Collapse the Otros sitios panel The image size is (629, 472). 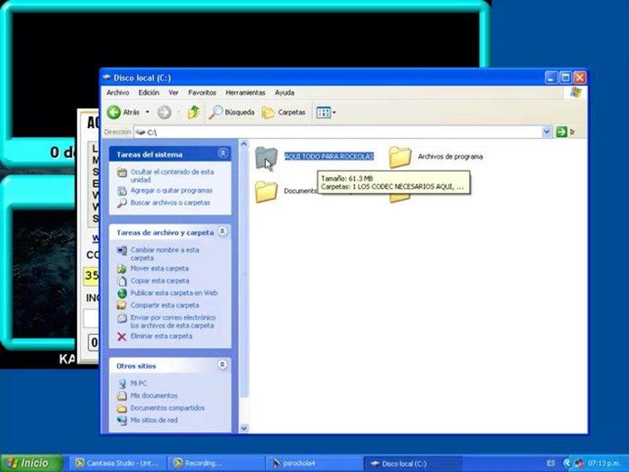(x=222, y=364)
